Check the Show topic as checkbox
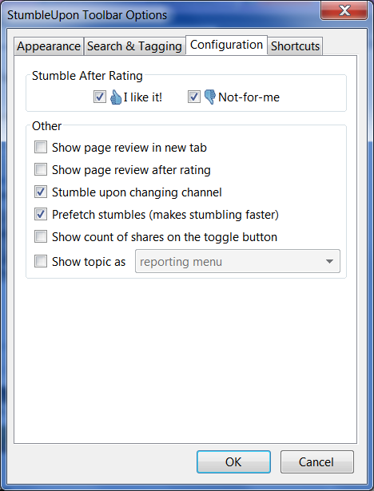374x491 pixels. (x=41, y=261)
